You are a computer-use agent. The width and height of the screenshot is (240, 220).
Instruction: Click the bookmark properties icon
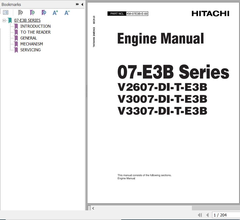pyautogui.click(x=44, y=13)
